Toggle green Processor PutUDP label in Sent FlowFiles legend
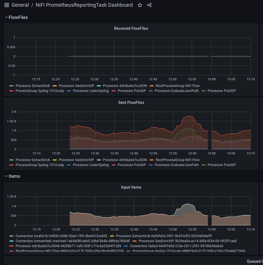The width and height of the screenshot is (263, 265). tap(222, 165)
